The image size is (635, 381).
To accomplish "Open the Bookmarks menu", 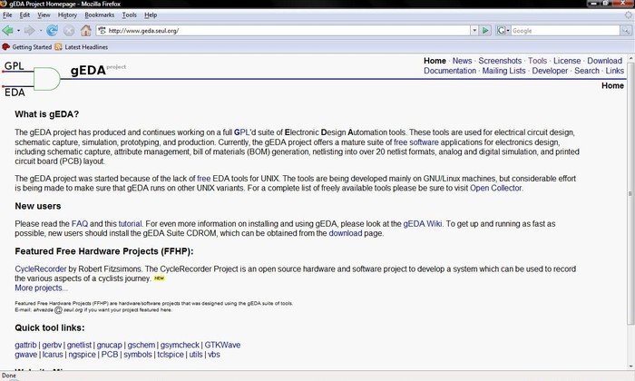I will [99, 15].
